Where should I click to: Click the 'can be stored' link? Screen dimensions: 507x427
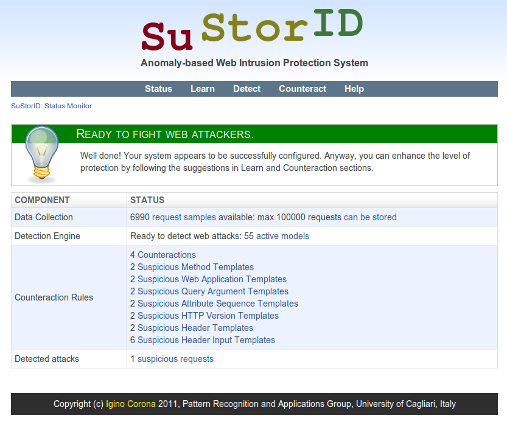pos(370,217)
